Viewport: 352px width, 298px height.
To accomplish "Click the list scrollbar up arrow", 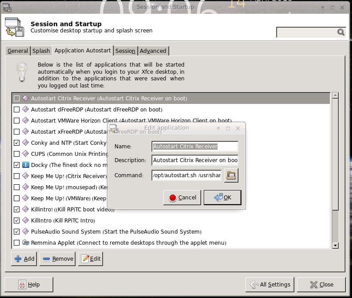I will click(335, 95).
